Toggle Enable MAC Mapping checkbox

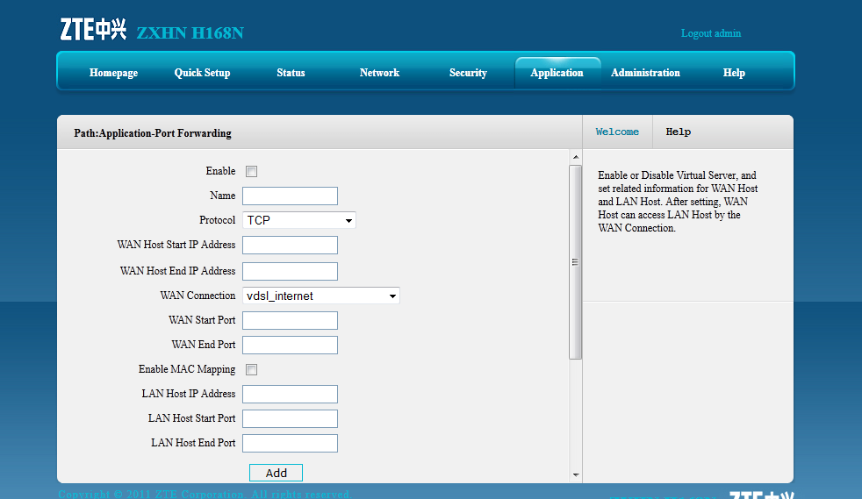pyautogui.click(x=251, y=369)
